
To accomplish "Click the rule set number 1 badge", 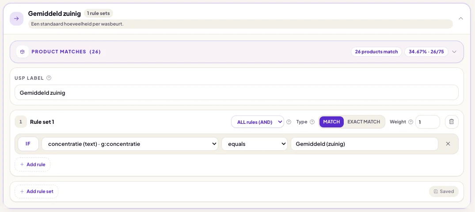I will click(x=21, y=122).
